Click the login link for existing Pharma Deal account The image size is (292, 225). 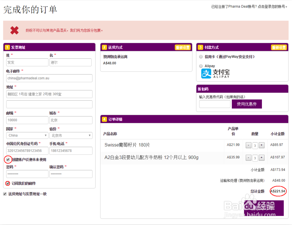click(272, 7)
